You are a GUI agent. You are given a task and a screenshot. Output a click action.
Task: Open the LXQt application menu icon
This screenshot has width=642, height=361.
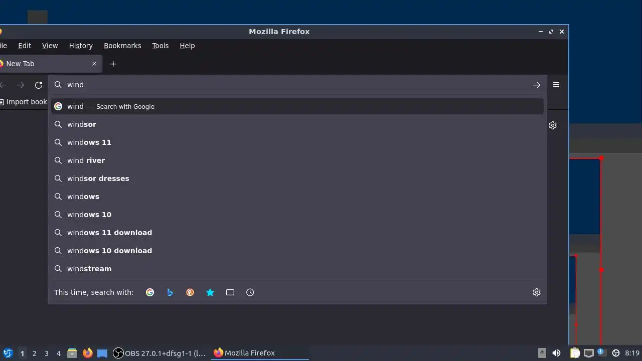click(x=8, y=353)
